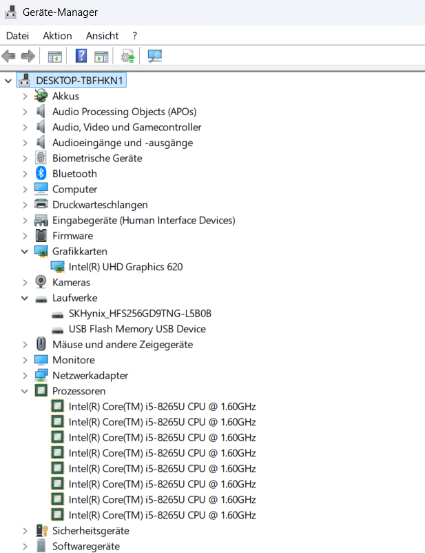Click the Akkus battery icon
Viewport: 425px width, 553px height.
(41, 96)
